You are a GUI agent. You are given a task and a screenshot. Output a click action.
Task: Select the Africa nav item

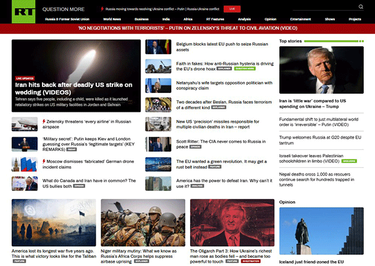click(x=188, y=19)
